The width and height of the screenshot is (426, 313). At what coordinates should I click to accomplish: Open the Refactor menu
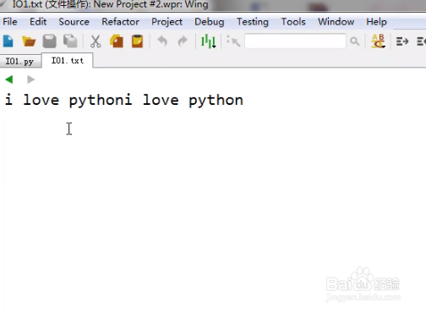(x=121, y=22)
